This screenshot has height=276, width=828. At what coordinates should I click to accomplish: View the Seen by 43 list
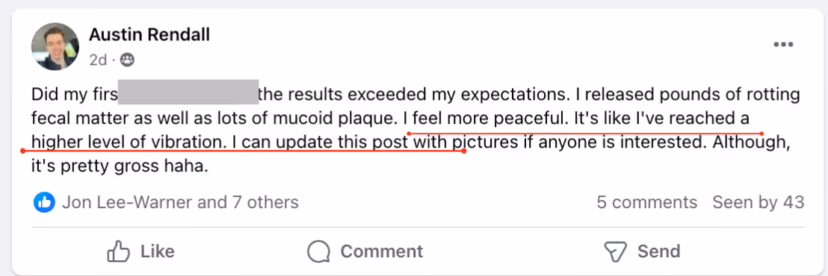(x=759, y=202)
